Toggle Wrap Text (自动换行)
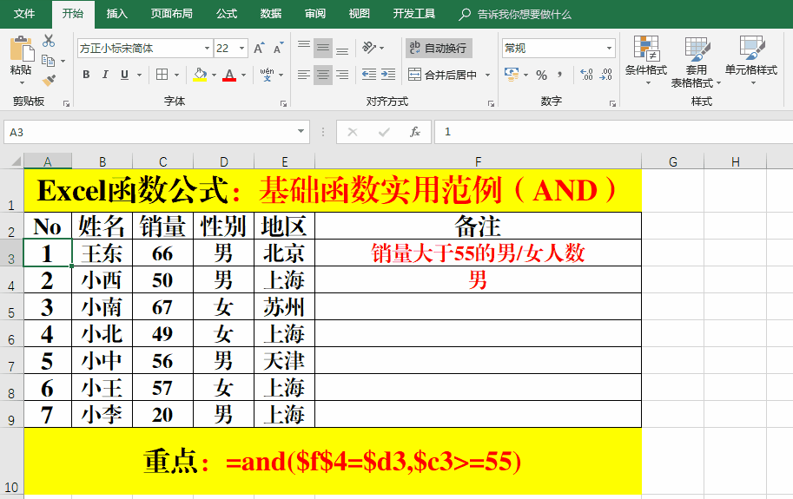This screenshot has height=499, width=793. [439, 49]
